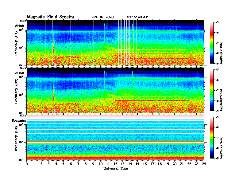The height and width of the screenshot is (188, 243).
Task: Click the long red 0.5 Hz line in dH/dt panel
Action: [x=152, y=53]
